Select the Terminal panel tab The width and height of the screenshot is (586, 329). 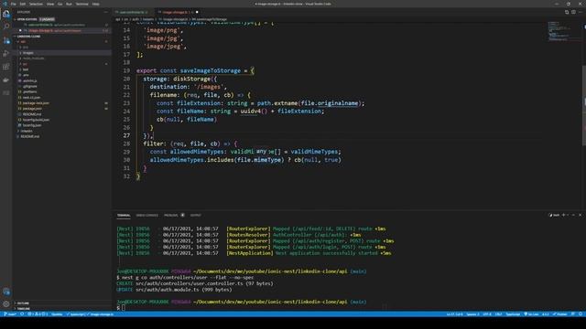coord(124,216)
